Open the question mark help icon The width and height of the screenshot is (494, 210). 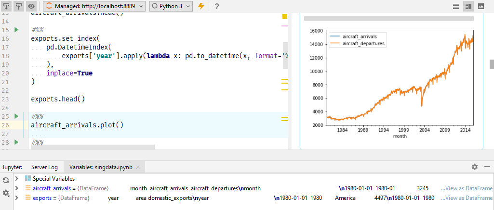pos(217,6)
